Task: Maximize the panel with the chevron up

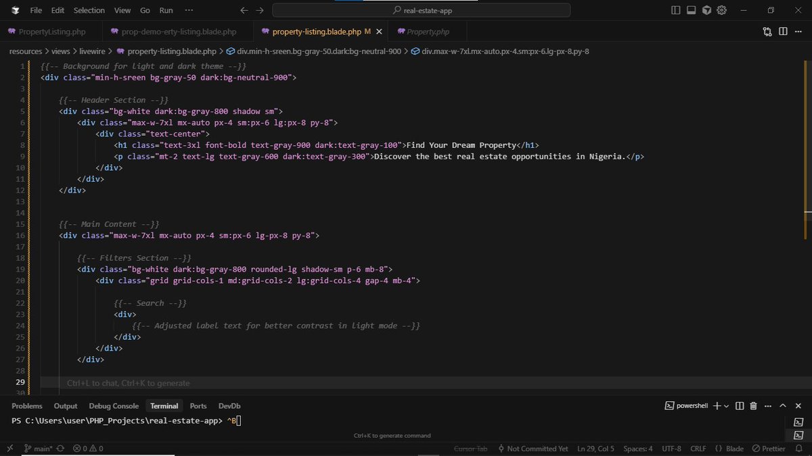Action: pyautogui.click(x=783, y=406)
